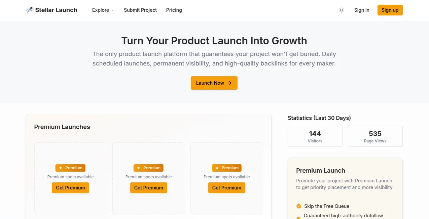Image resolution: width=429 pixels, height=219 pixels.
Task: Select Submit Project in the navigation
Action: [140, 10]
